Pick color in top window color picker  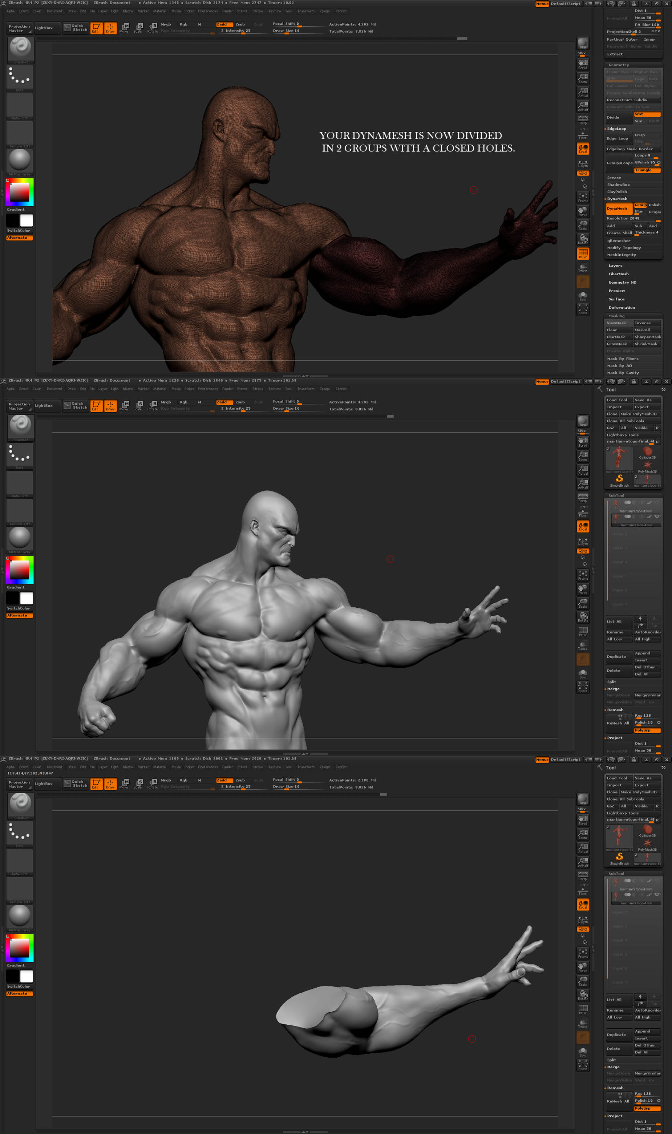(20, 192)
